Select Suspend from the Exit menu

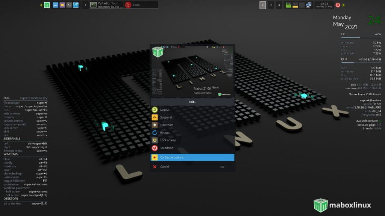(165, 117)
